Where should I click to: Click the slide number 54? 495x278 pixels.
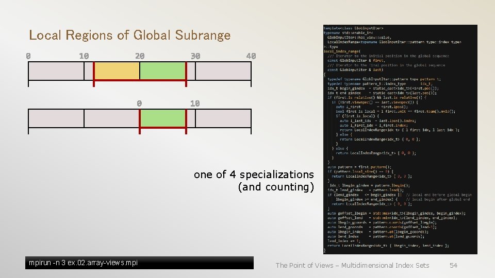coord(453,266)
